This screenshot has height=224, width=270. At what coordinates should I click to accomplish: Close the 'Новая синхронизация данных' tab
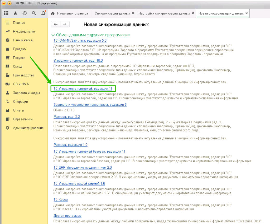[x=246, y=13]
